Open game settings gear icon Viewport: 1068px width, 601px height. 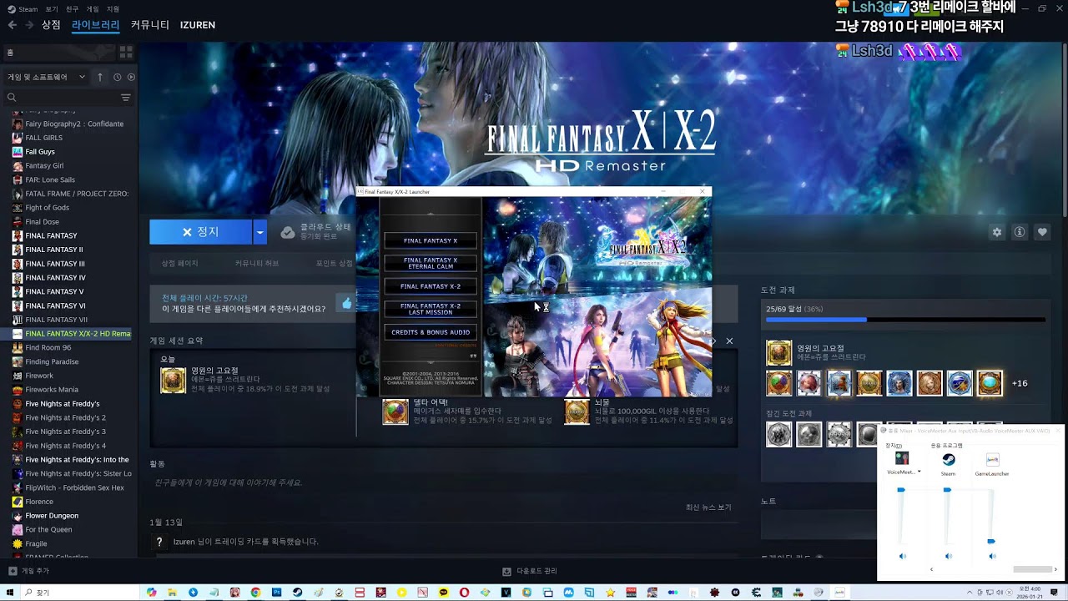click(x=996, y=232)
